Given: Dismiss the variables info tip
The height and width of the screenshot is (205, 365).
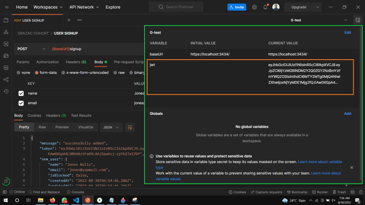Looking at the screenshot, I should pyautogui.click(x=352, y=168).
